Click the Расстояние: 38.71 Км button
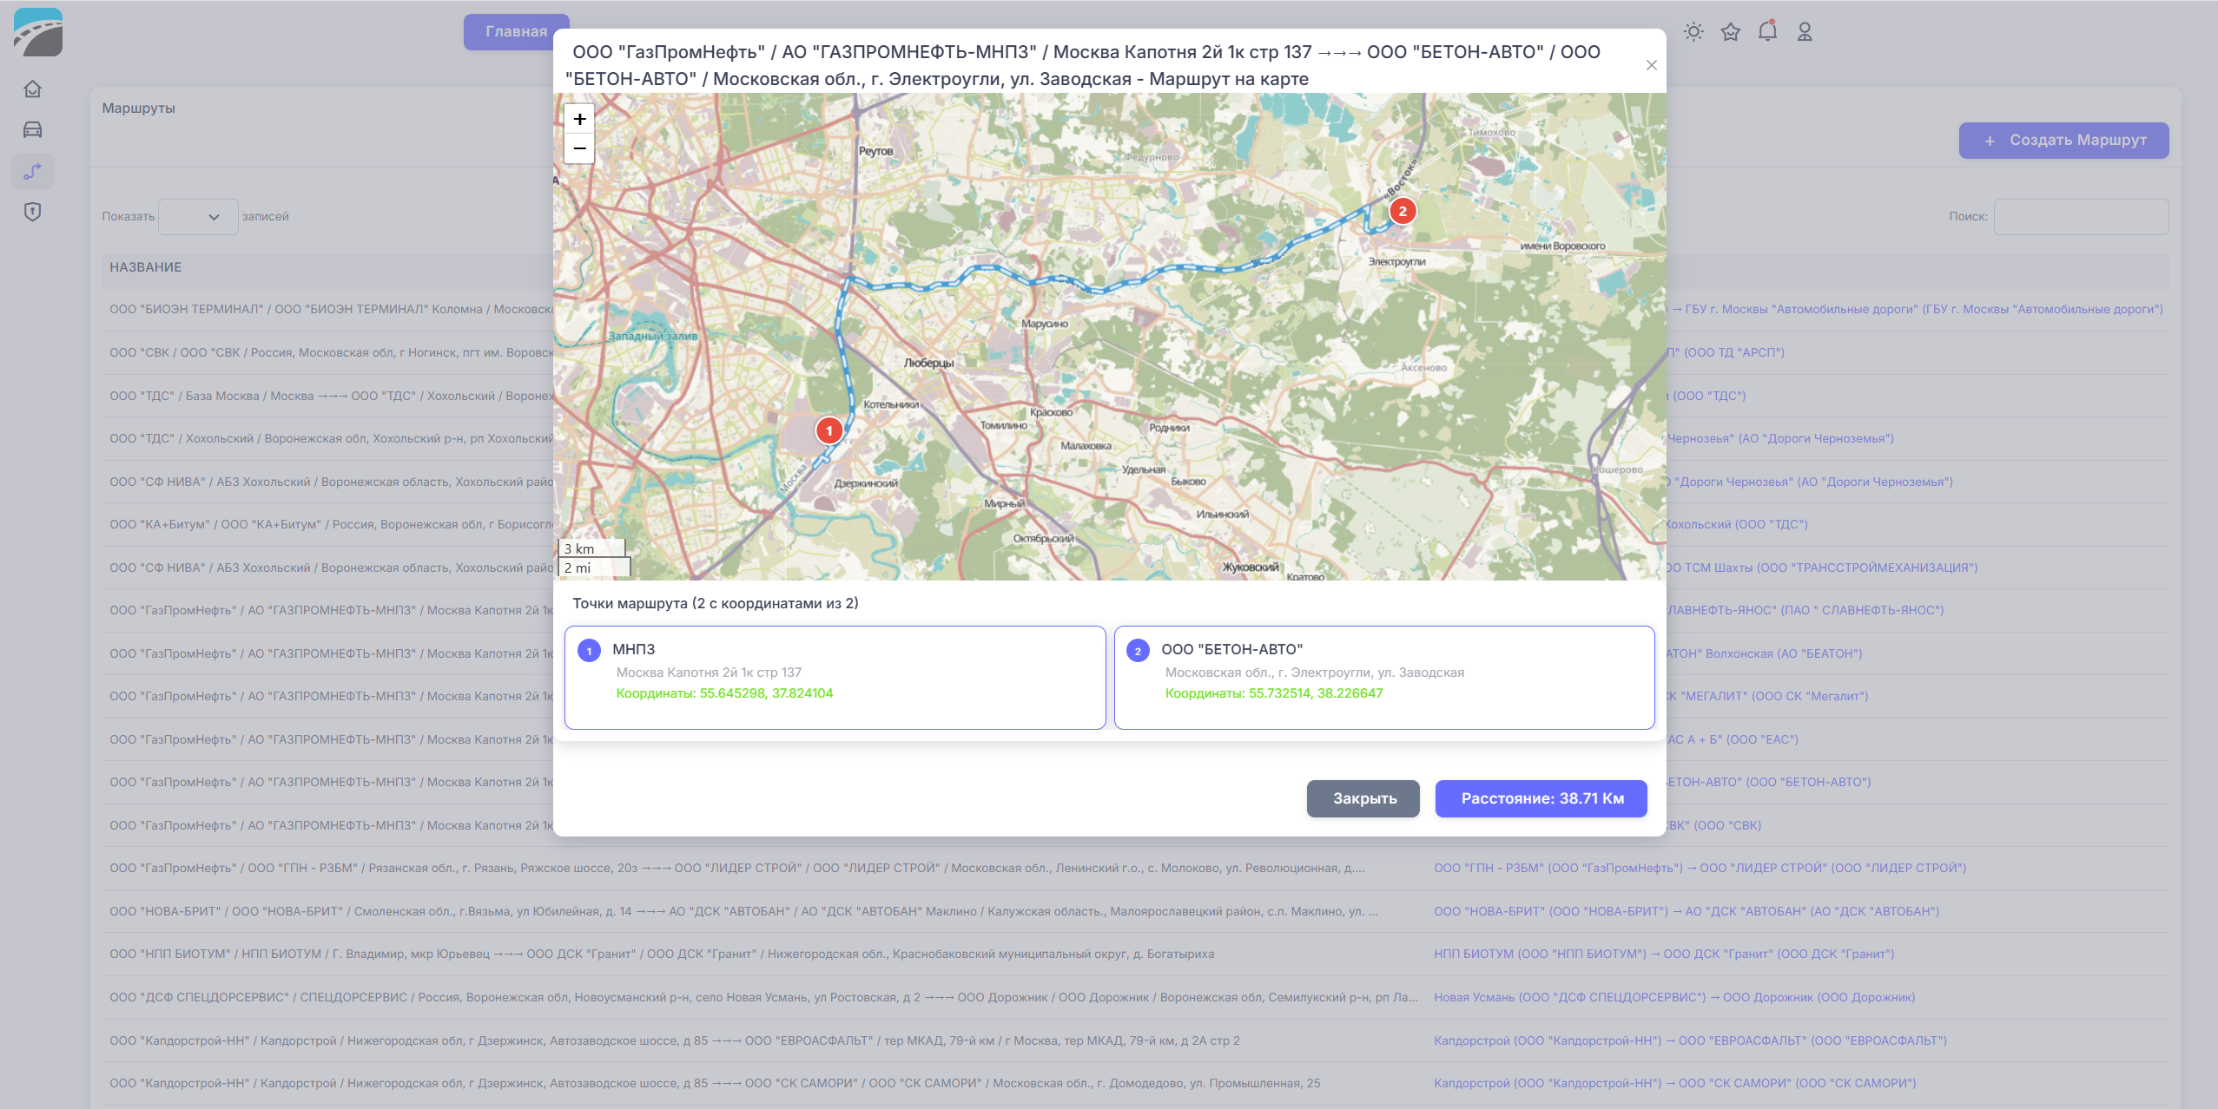2218x1109 pixels. click(1541, 798)
